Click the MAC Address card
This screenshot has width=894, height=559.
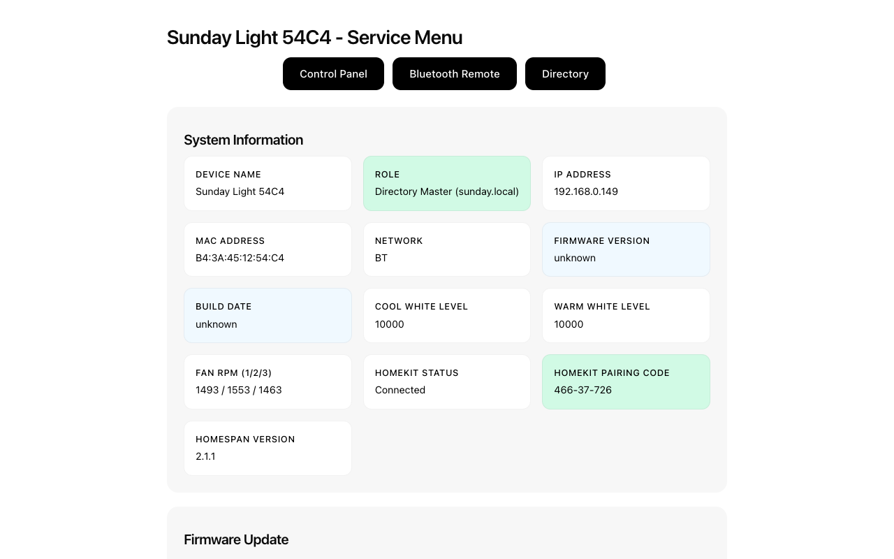pos(268,249)
